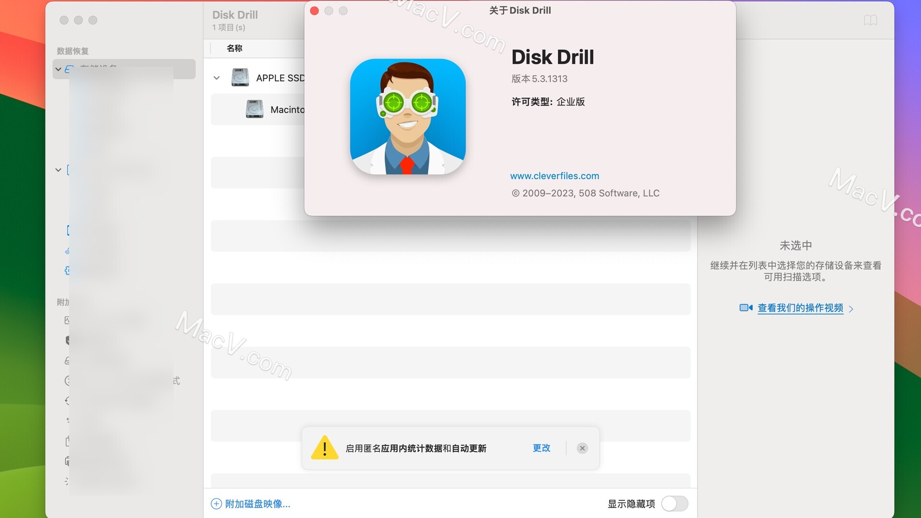Open 查看我们的操作视频 link

click(800, 308)
